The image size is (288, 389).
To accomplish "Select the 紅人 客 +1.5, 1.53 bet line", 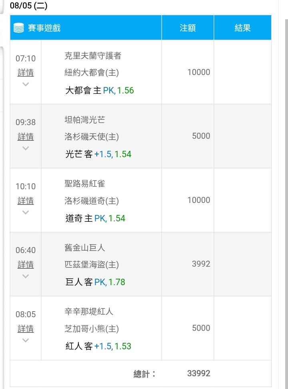I will point(98,346).
